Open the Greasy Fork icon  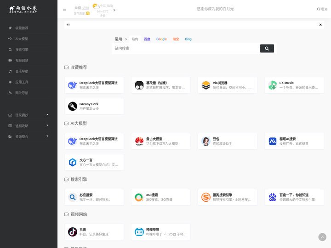(x=73, y=106)
